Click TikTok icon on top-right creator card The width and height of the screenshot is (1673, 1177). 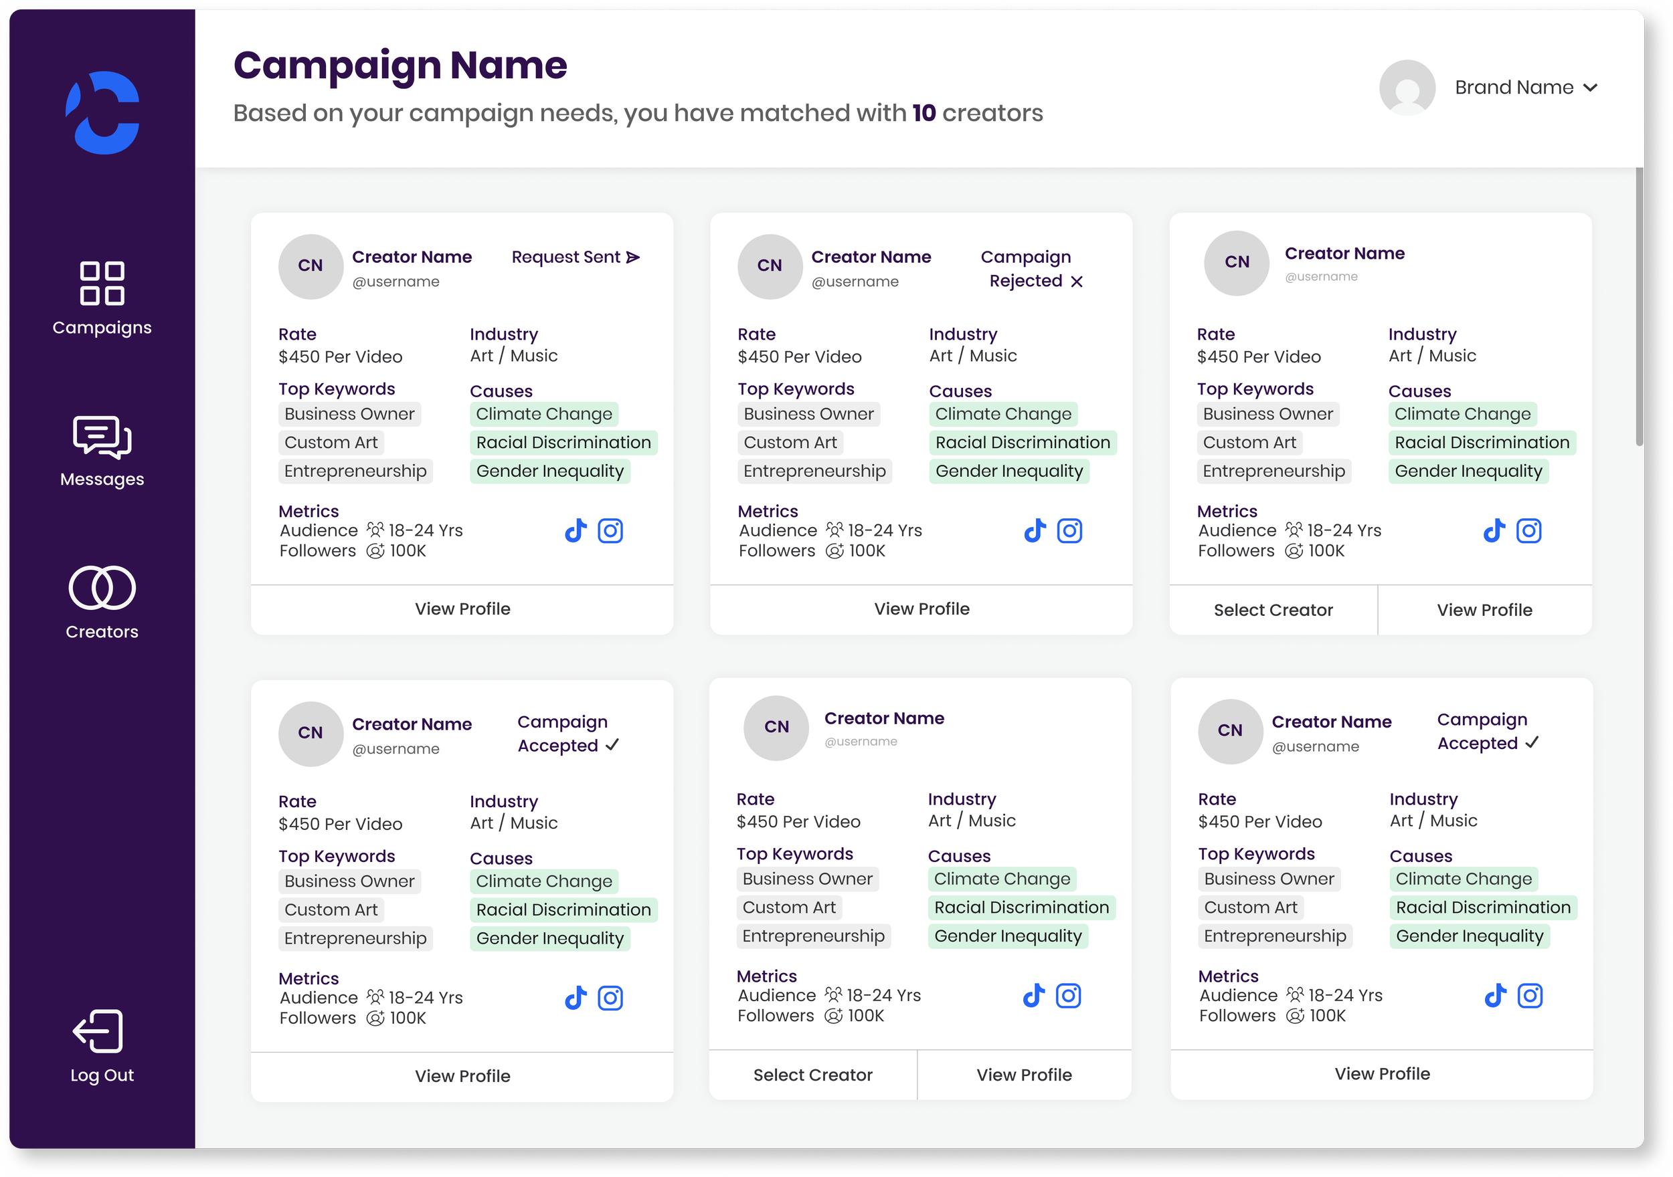[1494, 531]
